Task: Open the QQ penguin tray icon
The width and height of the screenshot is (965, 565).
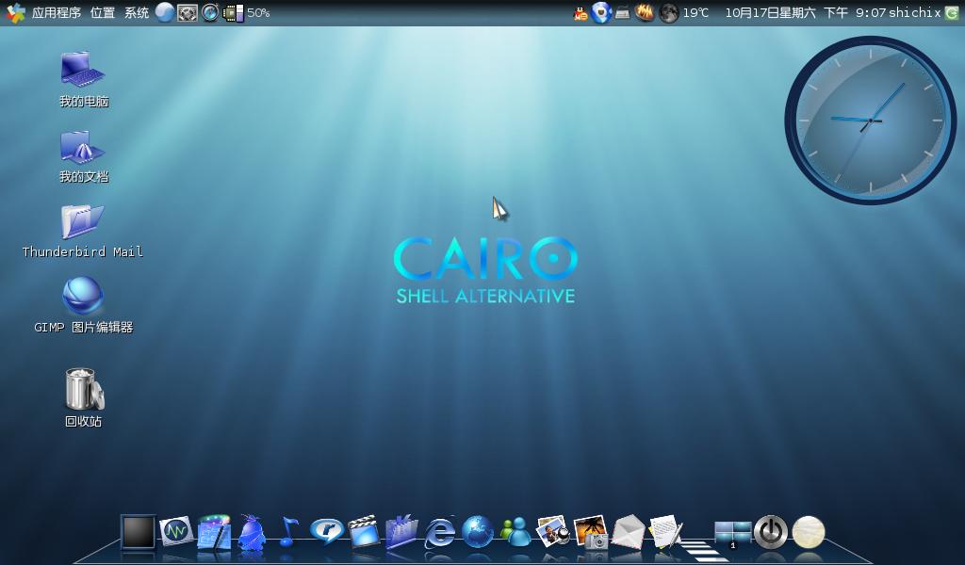Action: point(581,13)
